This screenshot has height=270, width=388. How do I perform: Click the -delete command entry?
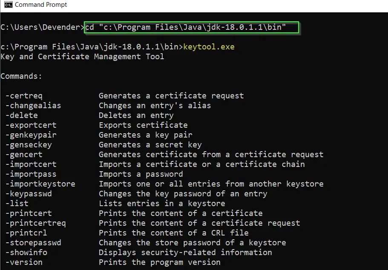21,115
